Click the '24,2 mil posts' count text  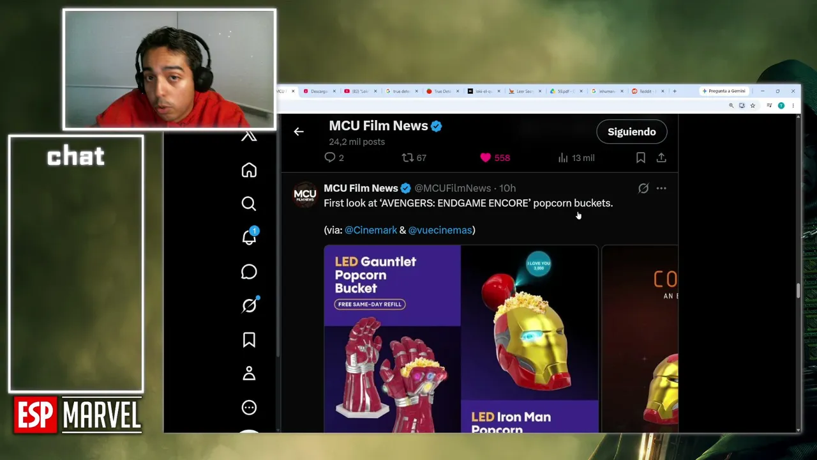pos(357,142)
